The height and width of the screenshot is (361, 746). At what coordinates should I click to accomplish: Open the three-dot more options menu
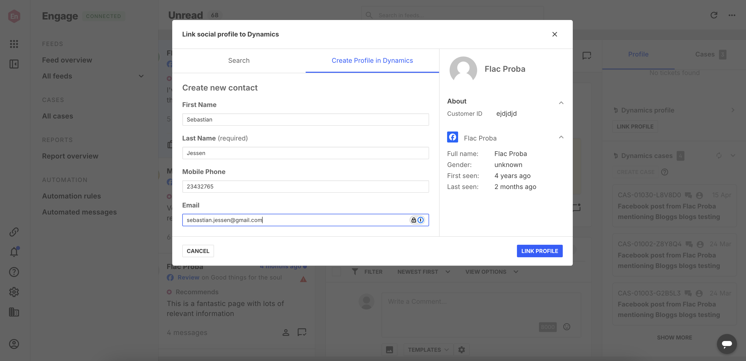(732, 15)
